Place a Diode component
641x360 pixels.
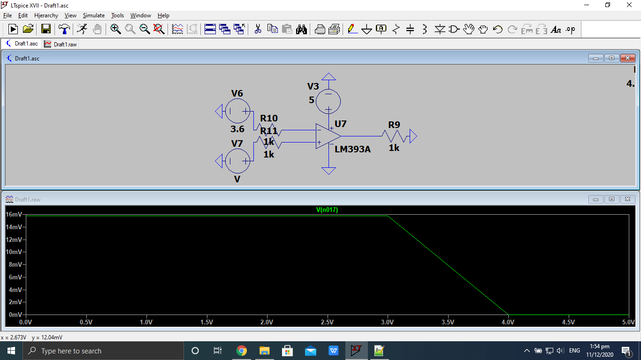[440, 29]
